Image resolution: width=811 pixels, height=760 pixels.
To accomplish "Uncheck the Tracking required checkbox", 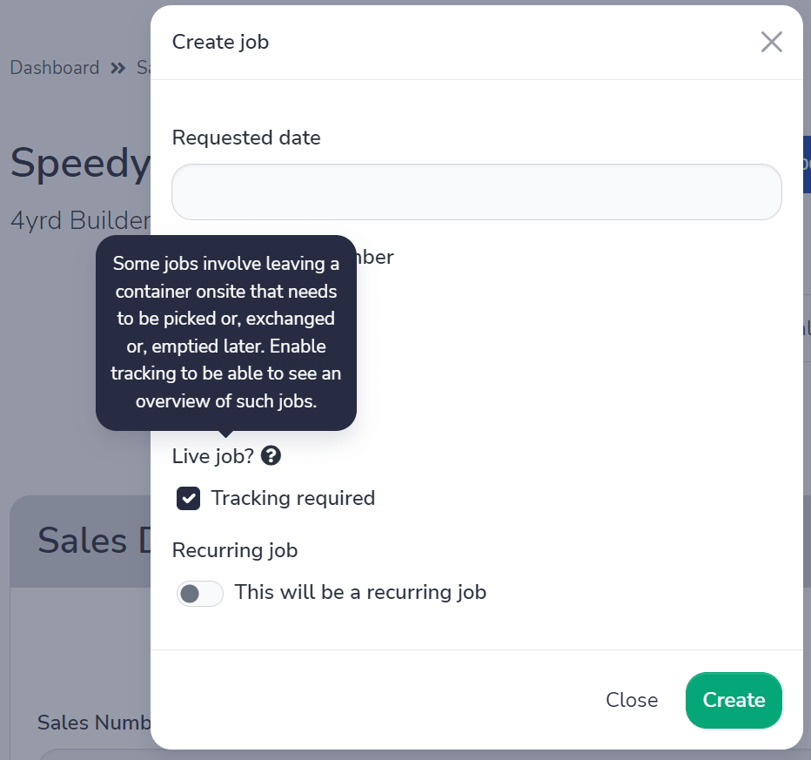I will click(188, 498).
